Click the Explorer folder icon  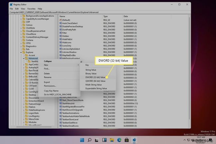coord(24,52)
